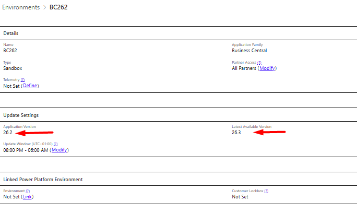The width and height of the screenshot is (357, 213).
Task: Click the Customer Lockbox Not Set value
Action: (240, 197)
